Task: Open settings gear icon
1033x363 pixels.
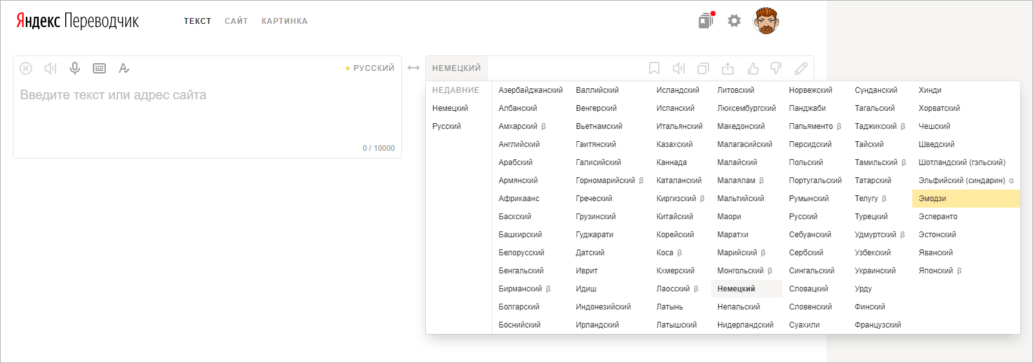Action: click(734, 21)
